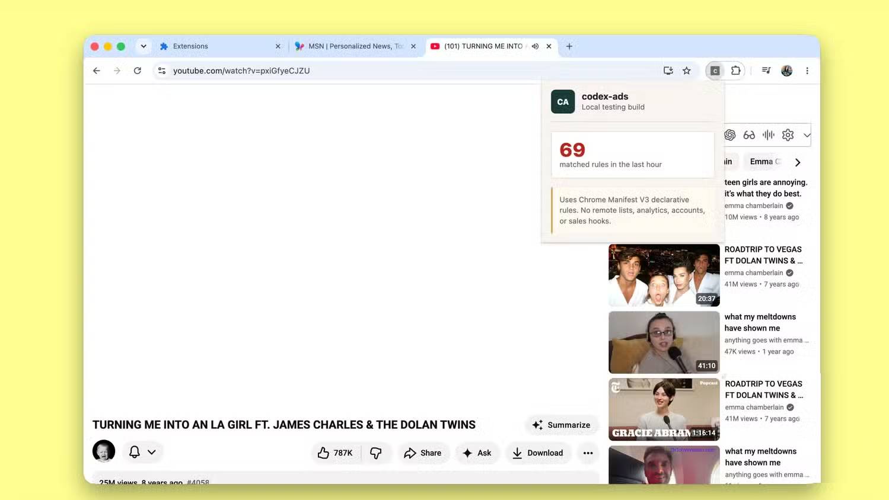This screenshot has height=500, width=889.
Task: Click the Ask button
Action: [477, 453]
